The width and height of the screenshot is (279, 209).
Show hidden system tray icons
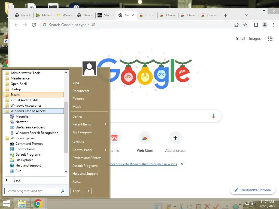[x=240, y=204]
